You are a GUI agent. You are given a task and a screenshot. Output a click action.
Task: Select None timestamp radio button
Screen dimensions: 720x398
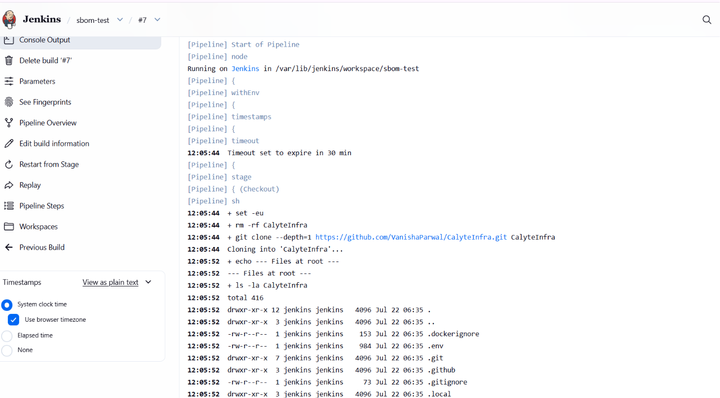pyautogui.click(x=7, y=350)
